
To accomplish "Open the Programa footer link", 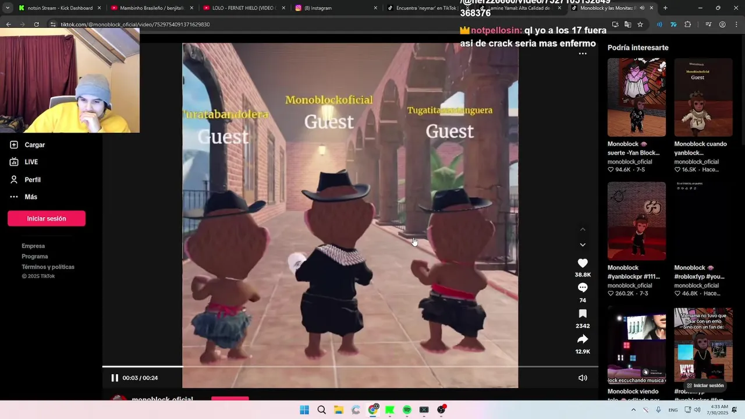I will 35,257.
